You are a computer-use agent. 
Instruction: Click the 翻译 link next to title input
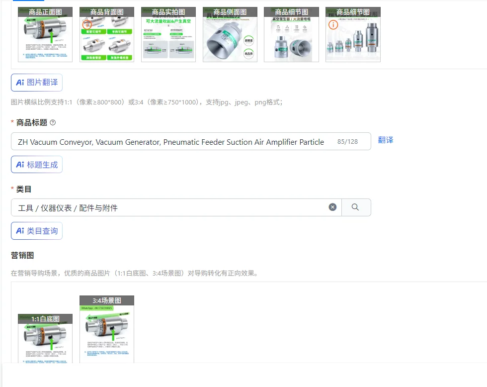point(387,141)
